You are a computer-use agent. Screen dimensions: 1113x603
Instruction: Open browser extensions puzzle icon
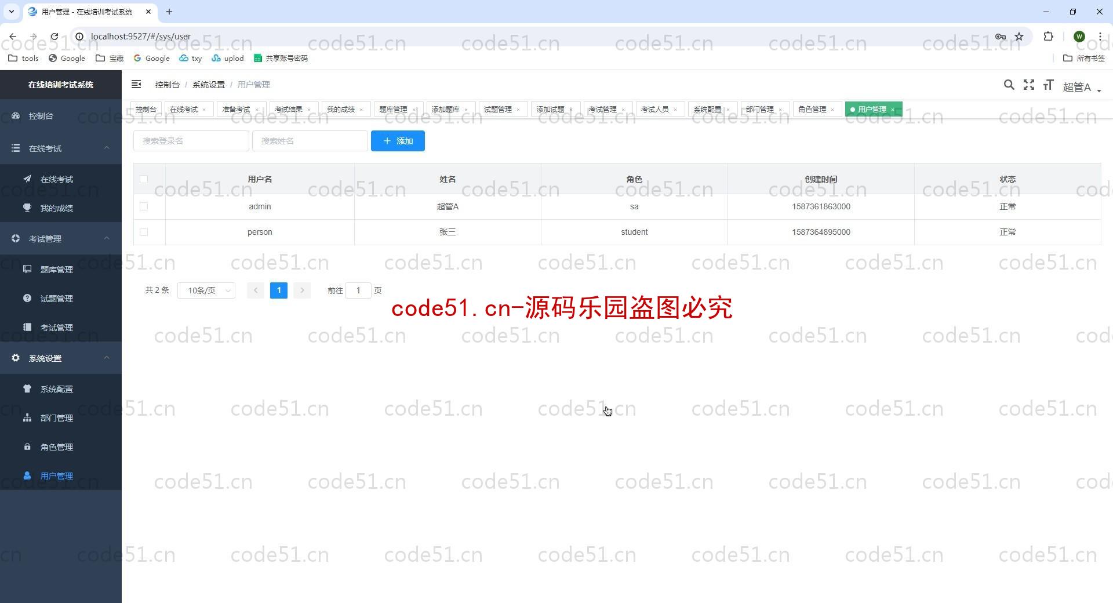click(1048, 37)
